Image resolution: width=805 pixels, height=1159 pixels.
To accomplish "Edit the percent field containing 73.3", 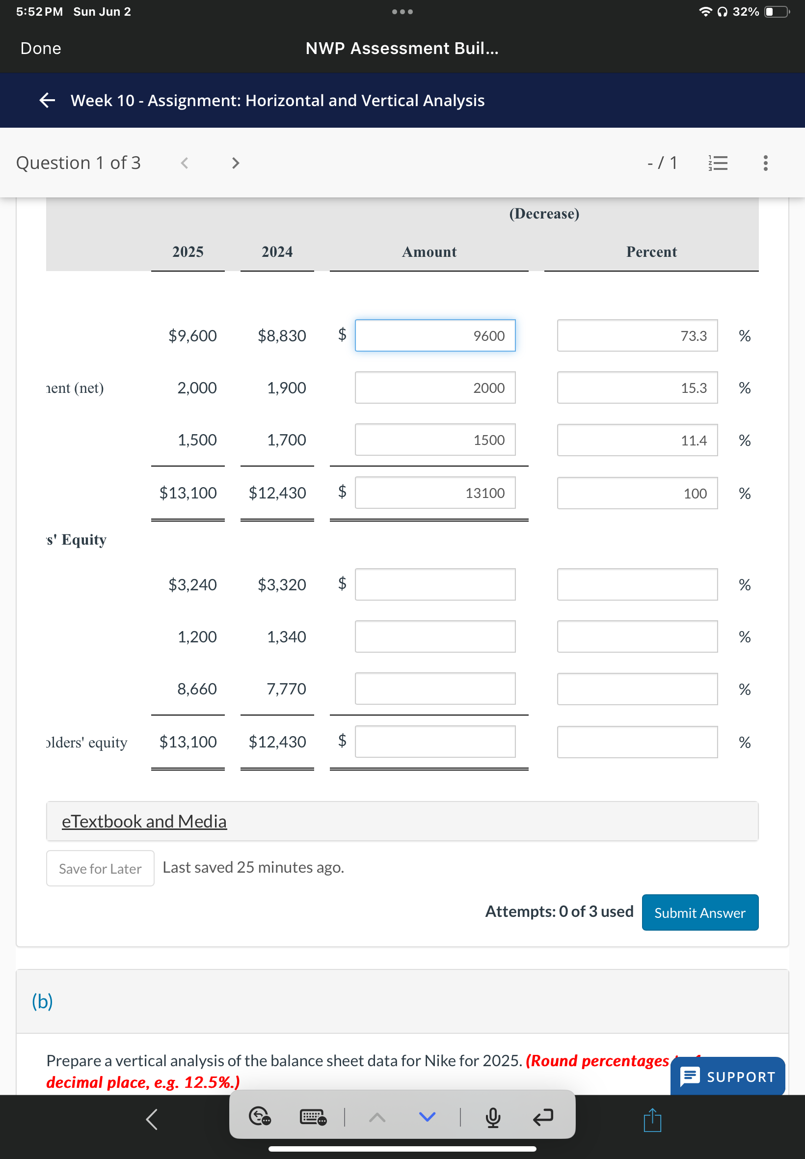I will point(637,335).
